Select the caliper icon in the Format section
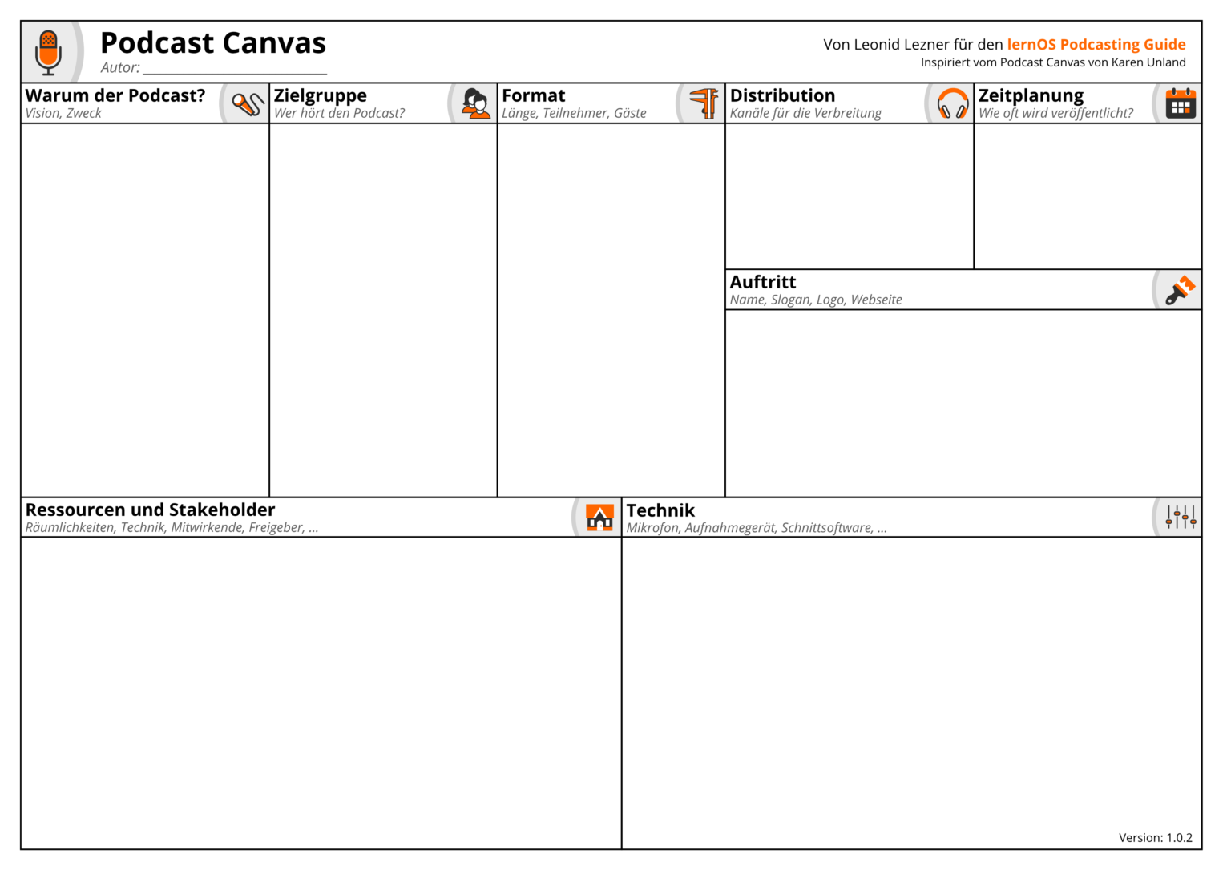This screenshot has height=870, width=1231. tap(704, 103)
